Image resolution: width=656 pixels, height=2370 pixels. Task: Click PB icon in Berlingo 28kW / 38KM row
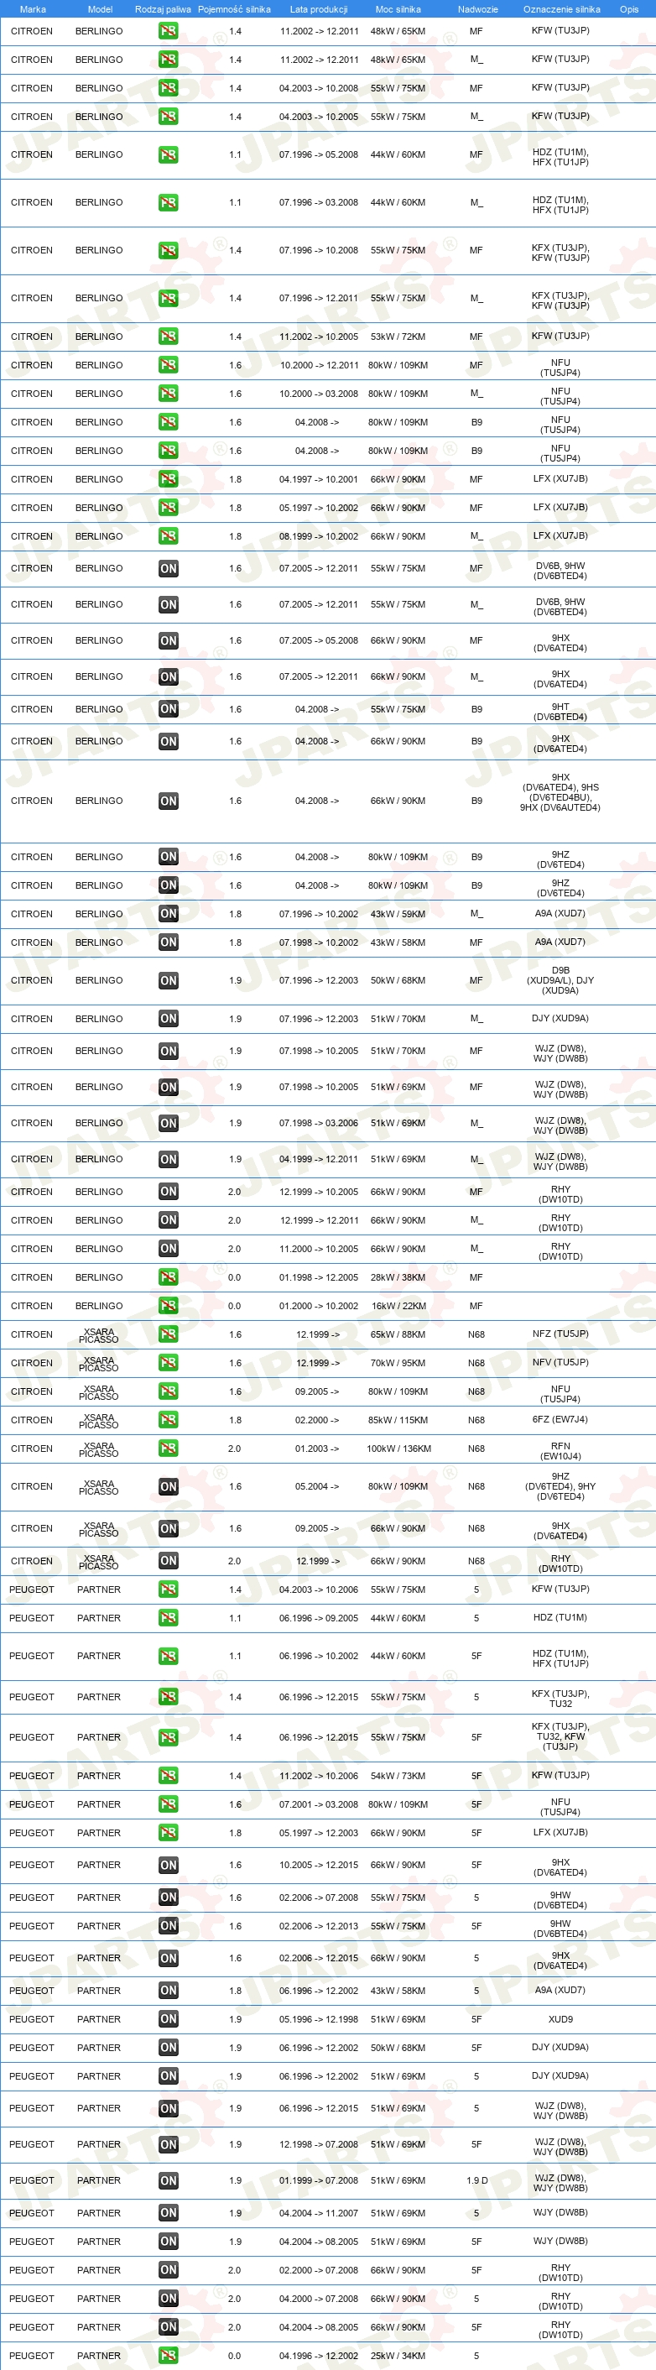click(169, 1277)
